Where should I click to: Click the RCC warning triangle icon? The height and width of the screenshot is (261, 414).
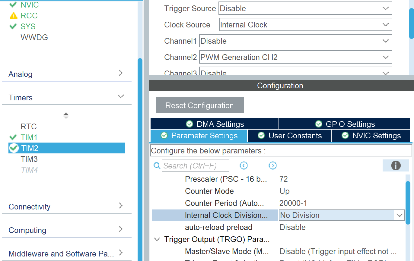click(13, 16)
